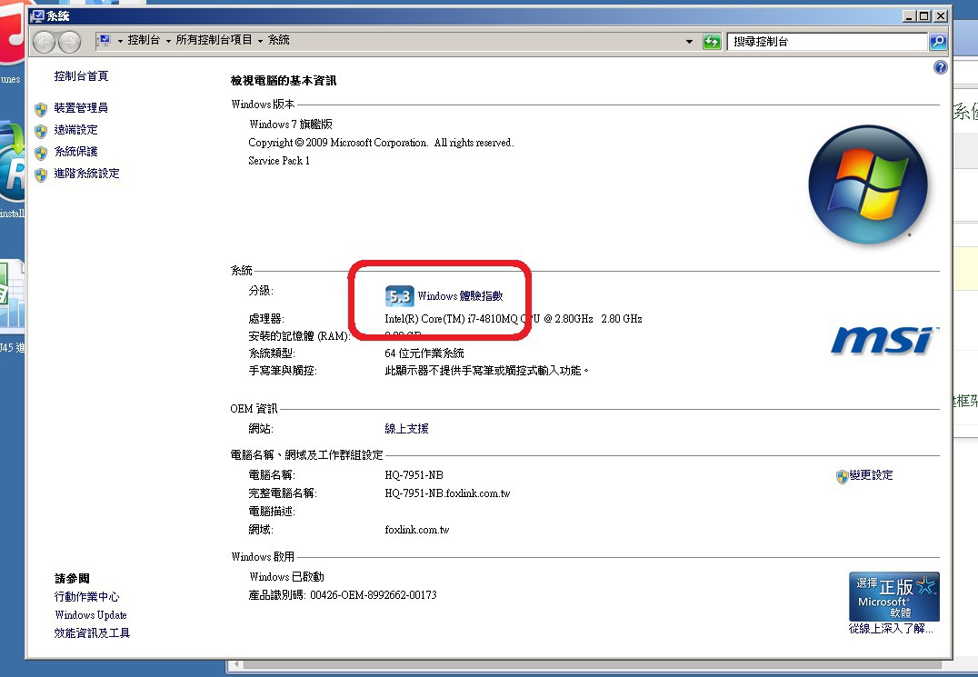The height and width of the screenshot is (677, 978).
Task: Click the Windows 已啟動 status text
Action: click(x=286, y=577)
